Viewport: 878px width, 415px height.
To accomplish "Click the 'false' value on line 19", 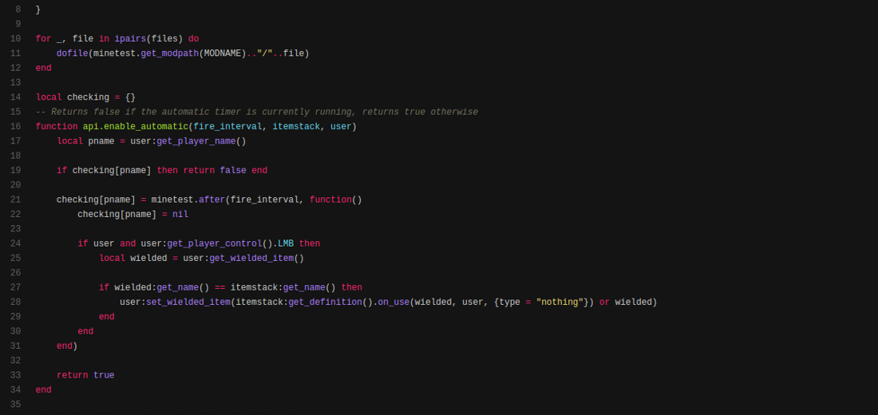I will 233,170.
